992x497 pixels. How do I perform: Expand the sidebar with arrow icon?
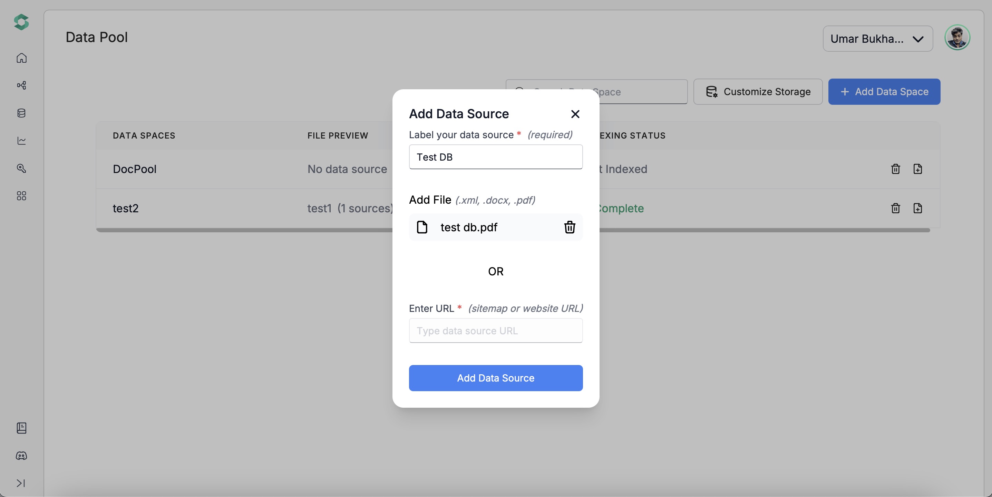coord(21,483)
